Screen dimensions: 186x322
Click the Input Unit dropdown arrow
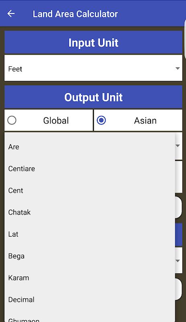[x=178, y=68]
